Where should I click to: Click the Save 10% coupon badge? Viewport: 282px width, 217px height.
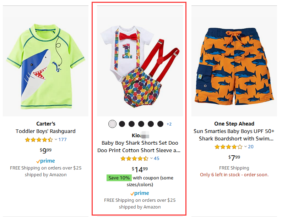(119, 178)
